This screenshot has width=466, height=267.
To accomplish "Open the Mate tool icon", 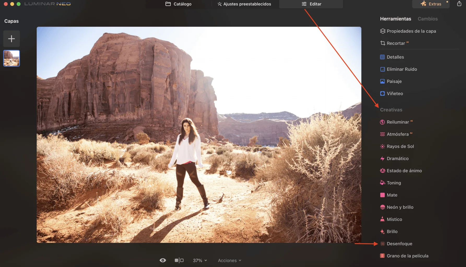I will tap(382, 195).
